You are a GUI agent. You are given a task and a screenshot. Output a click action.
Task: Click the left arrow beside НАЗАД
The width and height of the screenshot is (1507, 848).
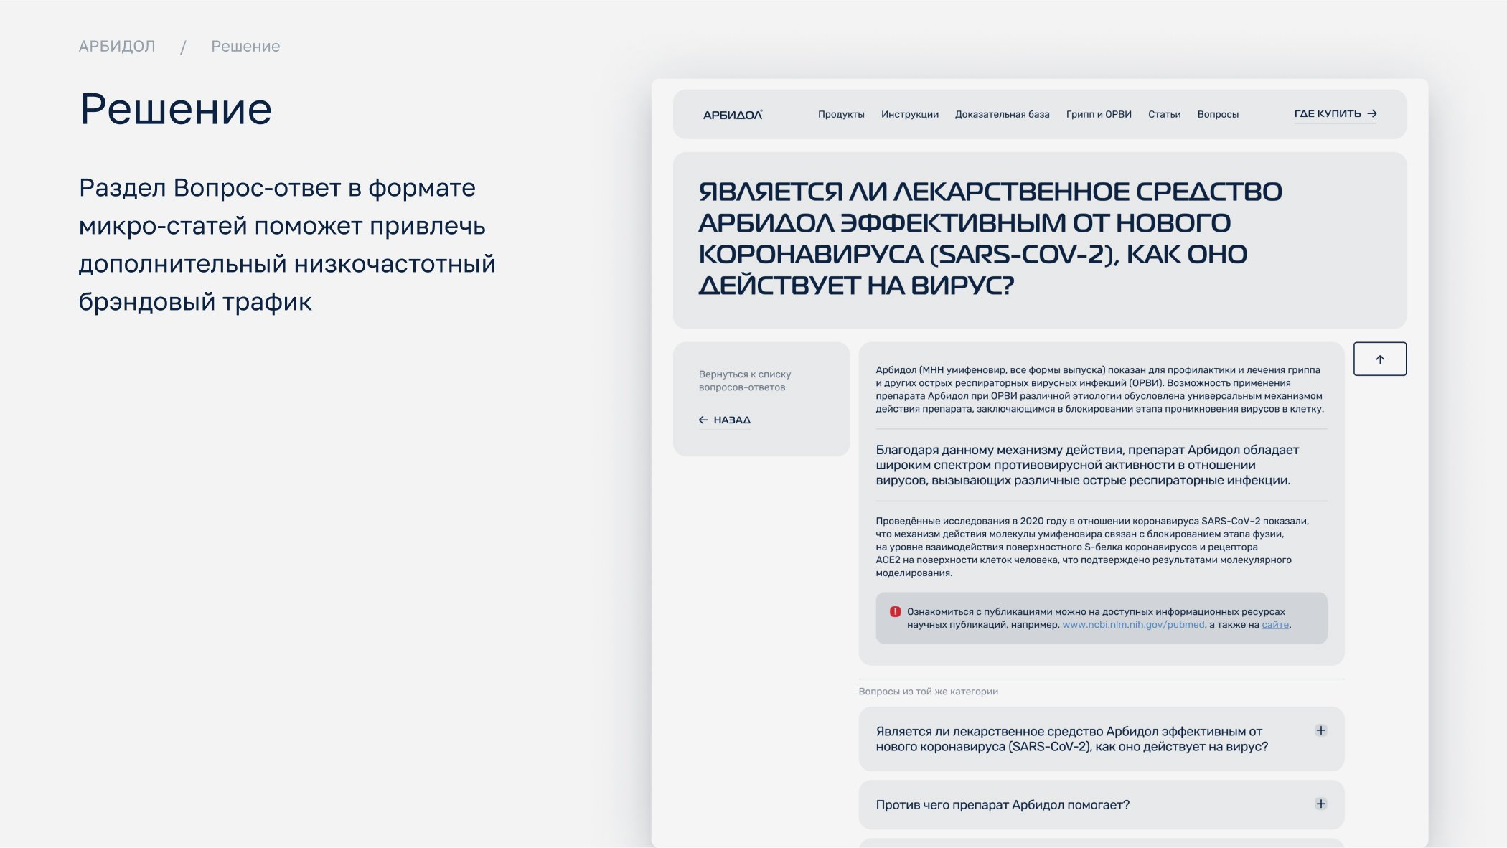(x=703, y=420)
